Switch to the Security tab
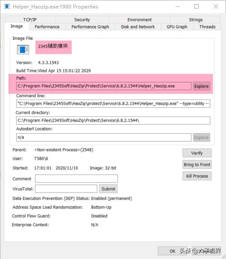Image resolution: width=226 pixels, height=259 pixels. [x=82, y=20]
